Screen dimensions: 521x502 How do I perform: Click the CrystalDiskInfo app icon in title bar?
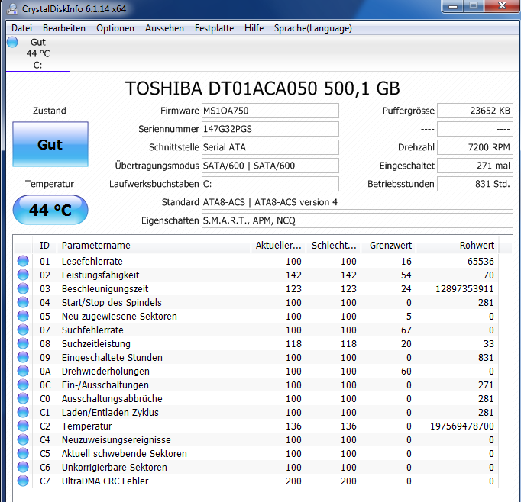tap(12, 9)
